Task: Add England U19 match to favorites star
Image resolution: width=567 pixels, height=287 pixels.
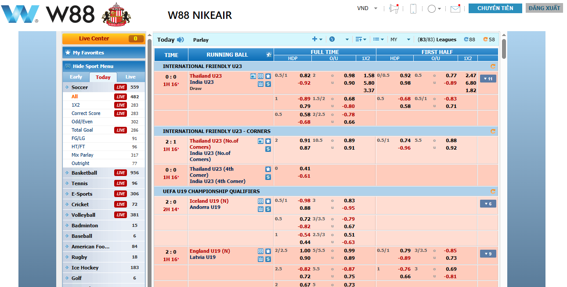Action: (268, 251)
